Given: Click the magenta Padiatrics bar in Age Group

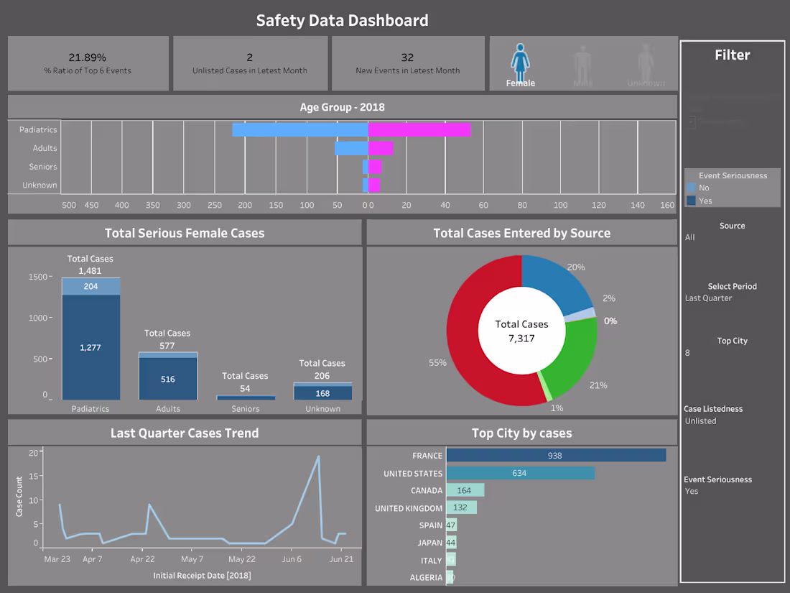Looking at the screenshot, I should (x=419, y=129).
